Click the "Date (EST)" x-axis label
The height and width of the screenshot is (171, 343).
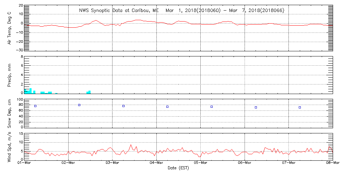(178, 168)
